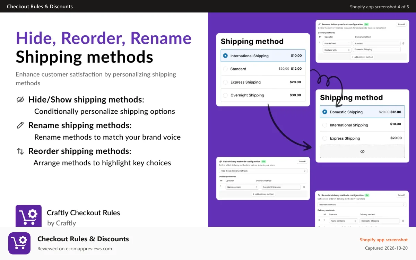Open the Hide these delivery methods dropdown

pos(263,171)
